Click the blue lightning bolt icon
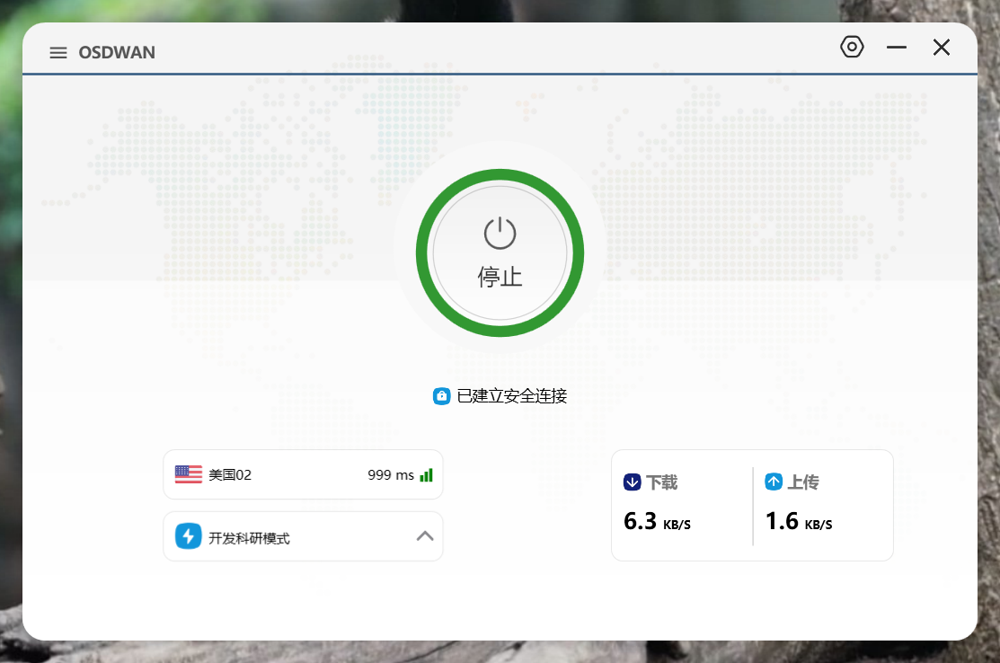The image size is (1000, 663). pyautogui.click(x=188, y=537)
